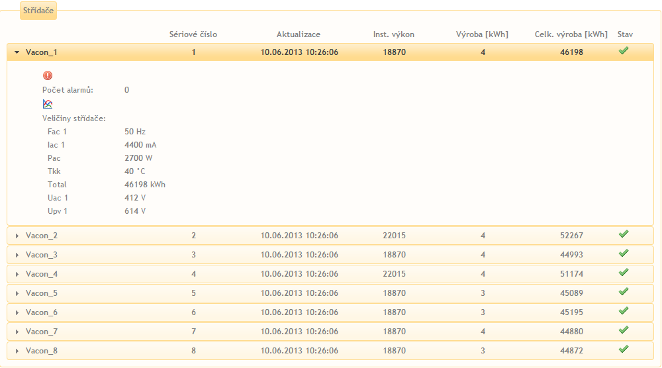The width and height of the screenshot is (662, 368).
Task: Expand the Vacon_7 inverter row
Action: coord(17,332)
